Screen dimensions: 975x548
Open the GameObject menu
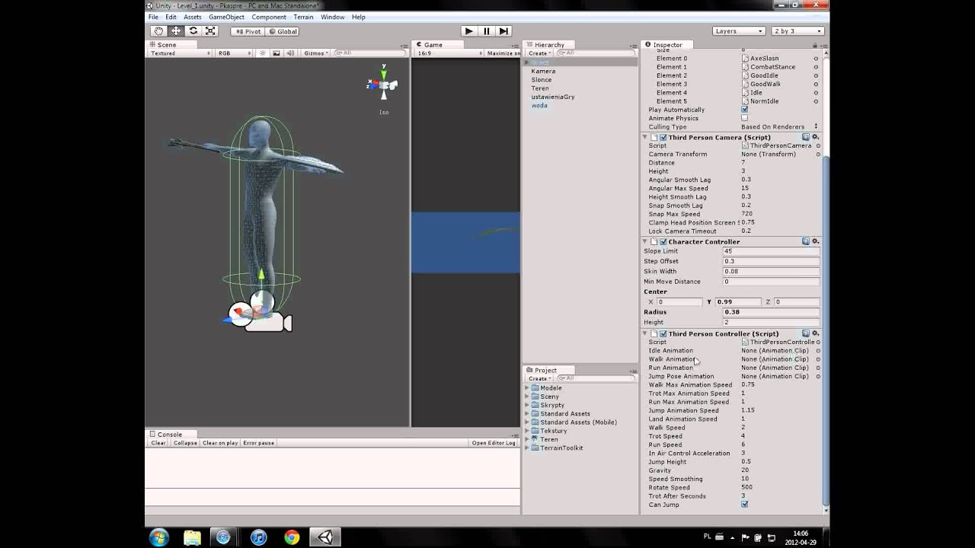227,17
